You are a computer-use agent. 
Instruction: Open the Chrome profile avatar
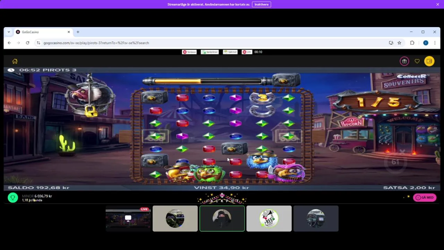[x=426, y=43]
